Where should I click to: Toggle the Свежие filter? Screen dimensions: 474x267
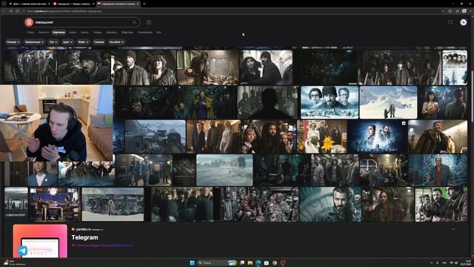click(99, 42)
